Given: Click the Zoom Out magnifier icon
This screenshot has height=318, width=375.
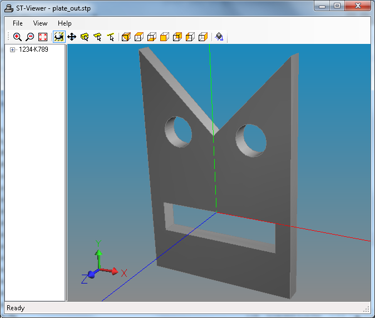Looking at the screenshot, I should coord(30,37).
